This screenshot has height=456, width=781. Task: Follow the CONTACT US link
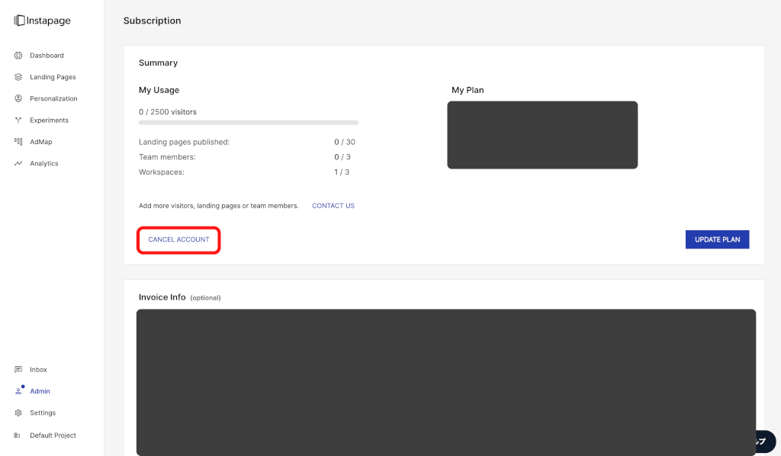(x=333, y=206)
